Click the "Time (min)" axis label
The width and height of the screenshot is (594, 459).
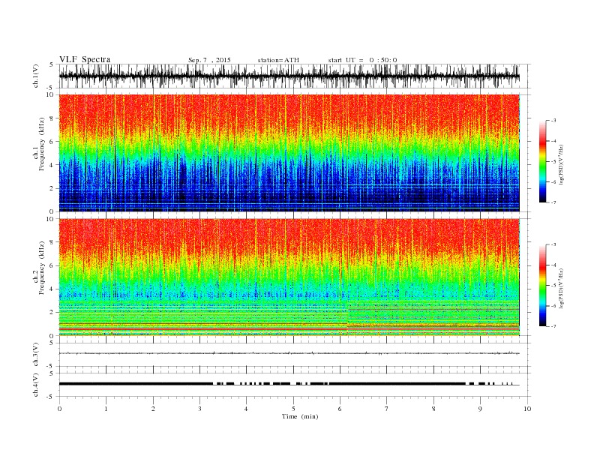click(300, 416)
